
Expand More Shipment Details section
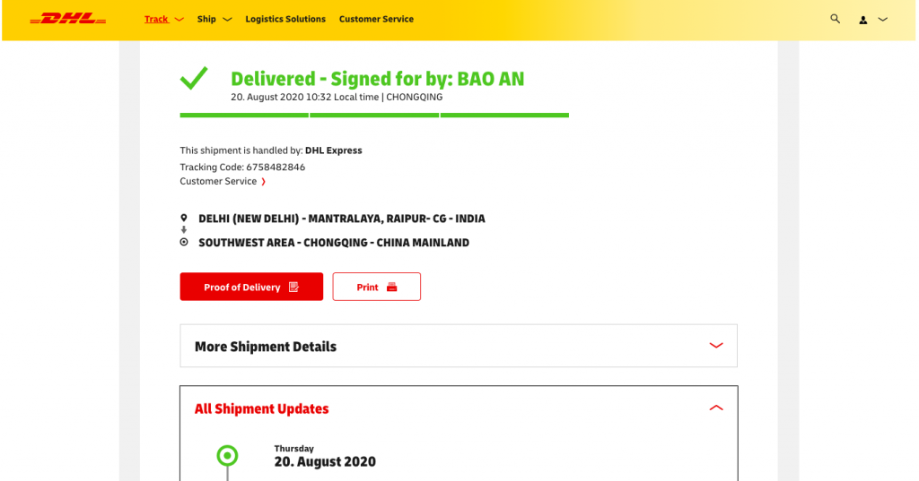[x=459, y=346]
